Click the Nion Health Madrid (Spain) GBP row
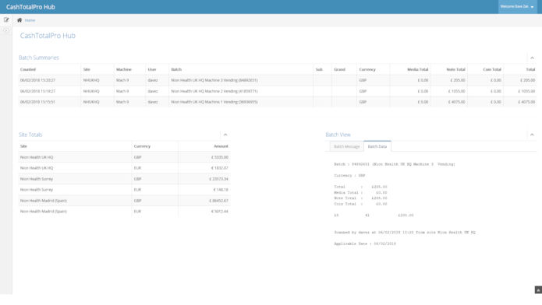Screen dimensions: 542x305 [125, 201]
